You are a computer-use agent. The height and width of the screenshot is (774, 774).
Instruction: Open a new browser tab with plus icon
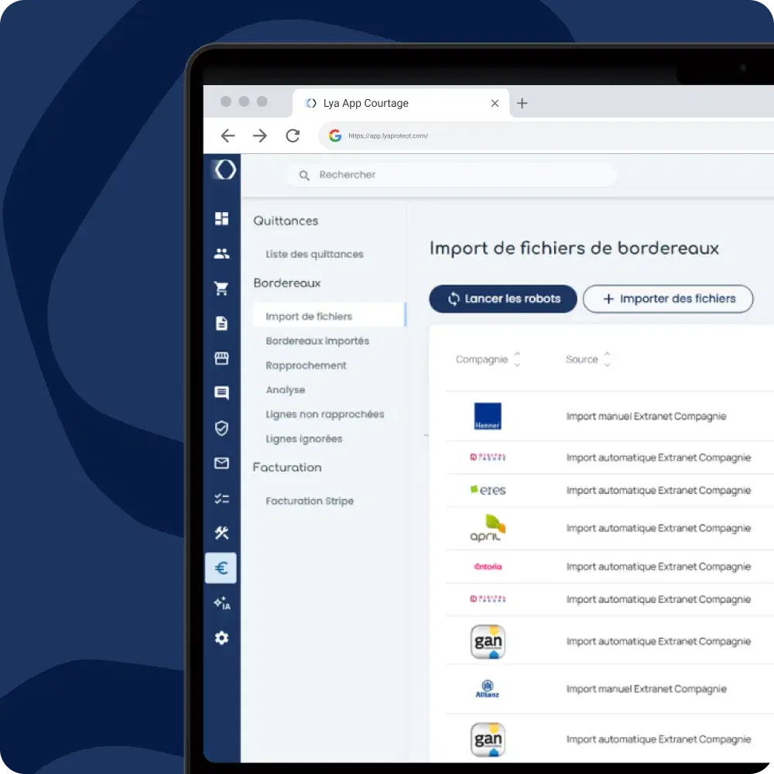(x=522, y=103)
